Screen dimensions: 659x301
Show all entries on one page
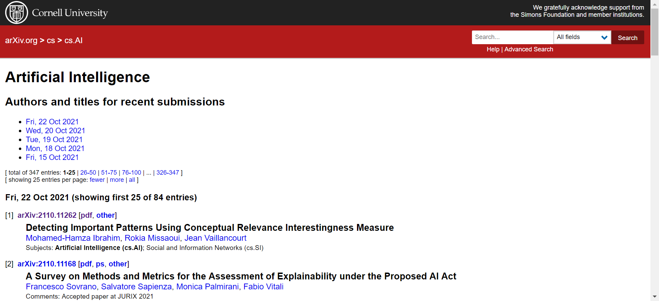(x=132, y=180)
